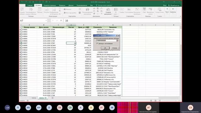Click the Временная шкала icon
This screenshot has height=113, width=201.
[150, 11]
